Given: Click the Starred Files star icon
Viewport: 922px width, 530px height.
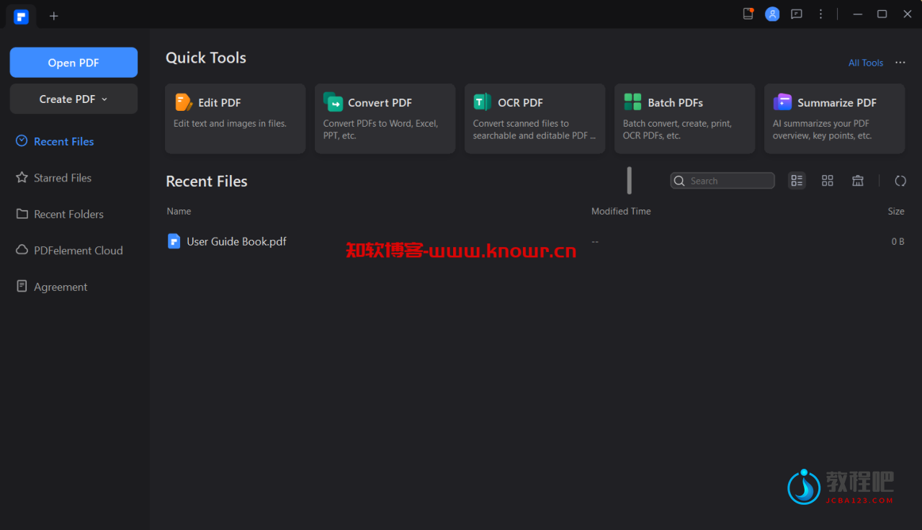Looking at the screenshot, I should (x=22, y=177).
